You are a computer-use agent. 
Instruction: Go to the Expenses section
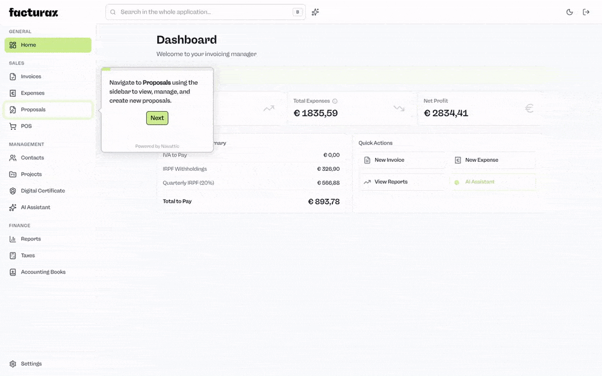point(48,93)
